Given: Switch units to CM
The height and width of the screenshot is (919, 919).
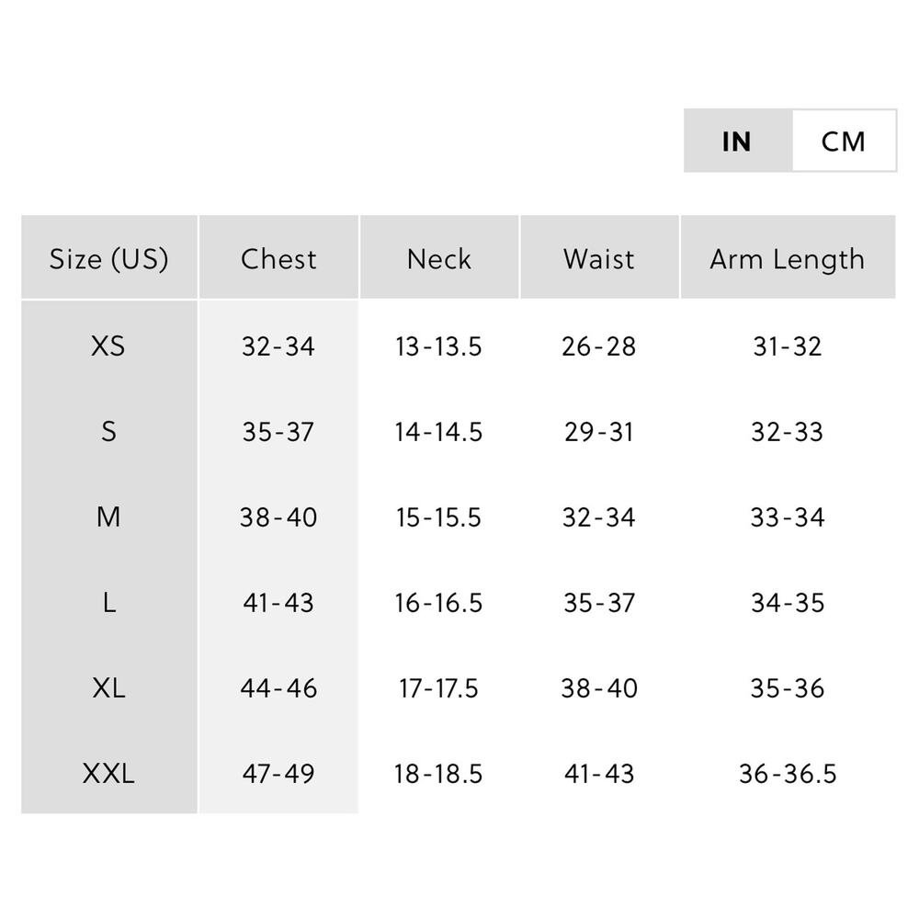Looking at the screenshot, I should click(x=844, y=141).
